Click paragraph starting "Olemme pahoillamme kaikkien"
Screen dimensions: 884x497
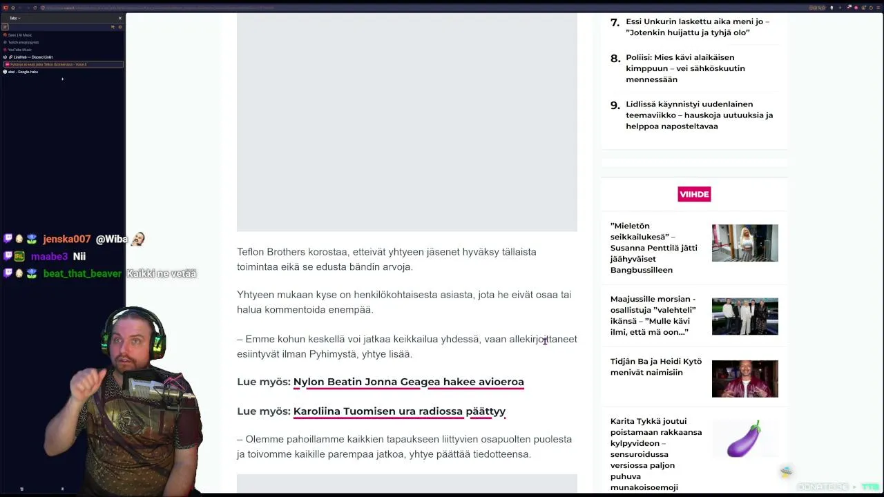pyautogui.click(x=404, y=447)
